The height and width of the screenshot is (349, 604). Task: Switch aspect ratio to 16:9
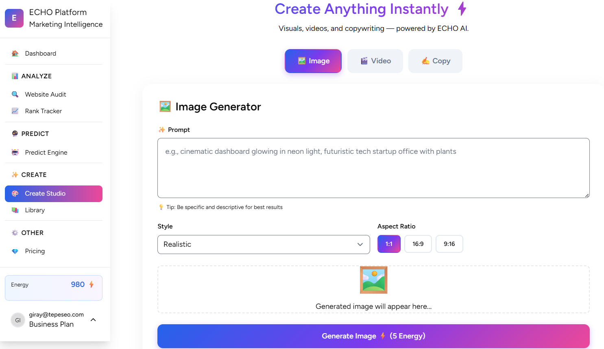[418, 243]
